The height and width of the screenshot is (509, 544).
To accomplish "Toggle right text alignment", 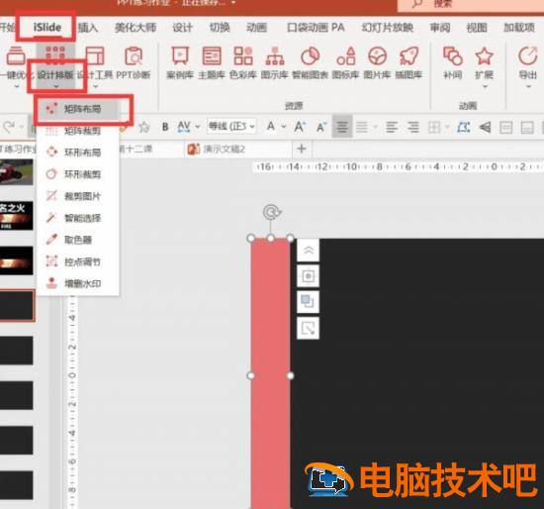I will (x=412, y=127).
